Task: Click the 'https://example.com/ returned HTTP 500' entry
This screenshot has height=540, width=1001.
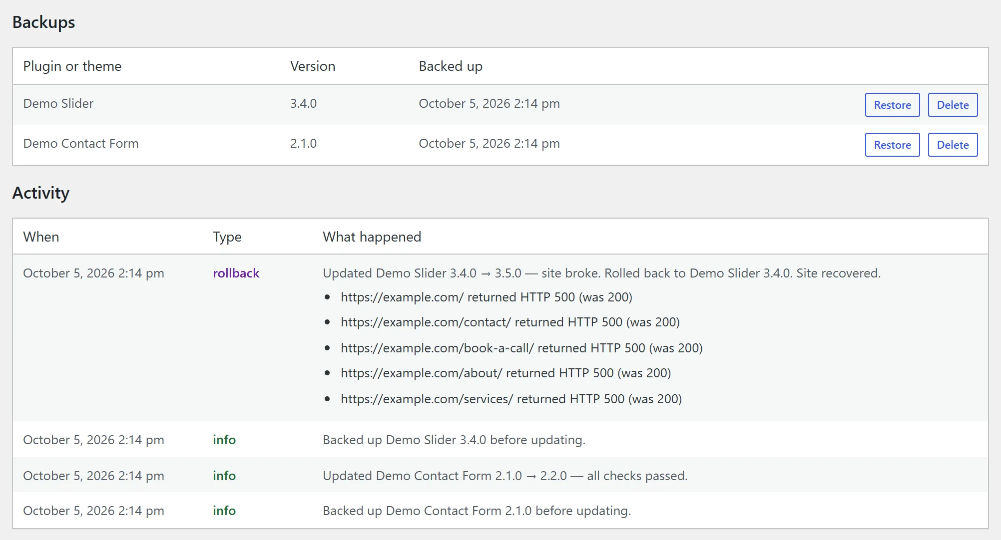Action: tap(487, 297)
